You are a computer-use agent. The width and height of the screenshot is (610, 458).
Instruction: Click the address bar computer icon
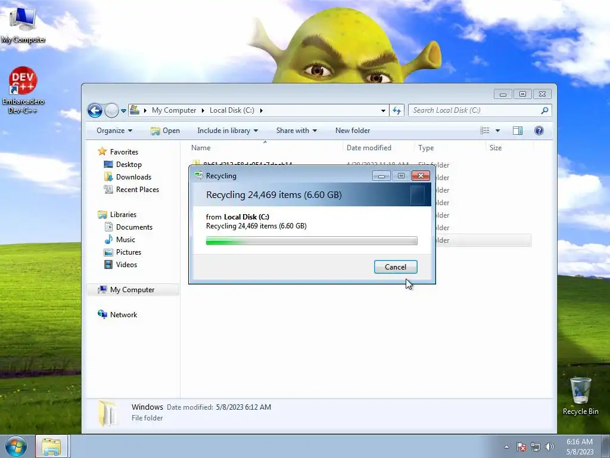135,110
